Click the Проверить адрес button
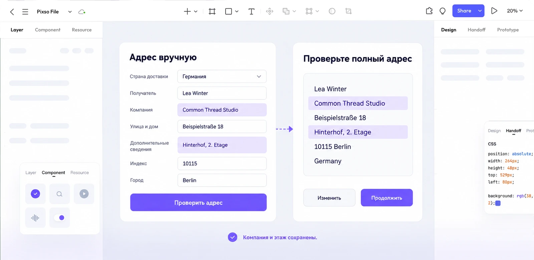This screenshot has width=534, height=260. [x=198, y=202]
